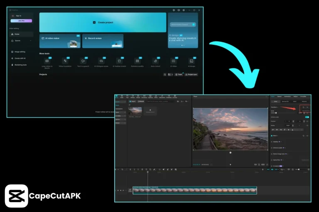Open the Video translator tool
The height and width of the screenshot is (212, 319).
[65, 62]
